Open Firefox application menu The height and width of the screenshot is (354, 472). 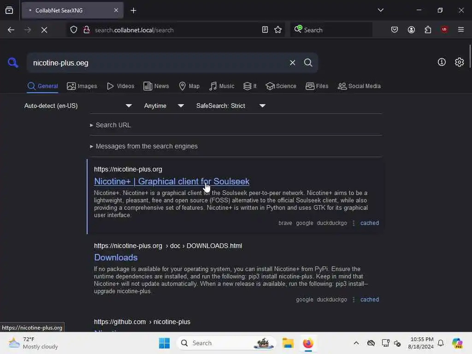tap(460, 29)
